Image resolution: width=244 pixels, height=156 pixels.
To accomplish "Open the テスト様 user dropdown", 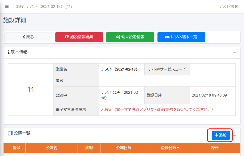I will coord(228,7).
